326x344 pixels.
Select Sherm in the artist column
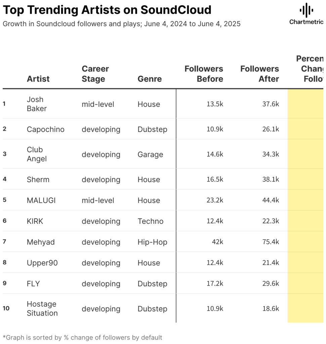coord(38,179)
